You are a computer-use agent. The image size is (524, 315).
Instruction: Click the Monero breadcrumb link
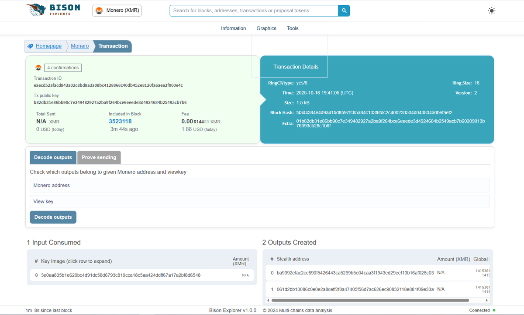tap(79, 46)
